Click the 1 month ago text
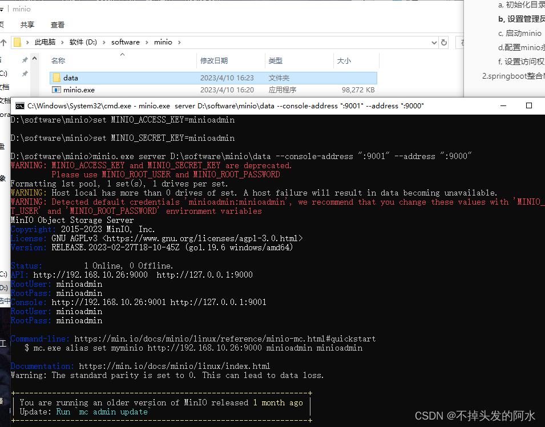The image size is (545, 427). click(278, 402)
